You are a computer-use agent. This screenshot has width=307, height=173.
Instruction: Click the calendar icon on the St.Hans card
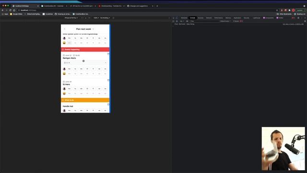point(108,80)
